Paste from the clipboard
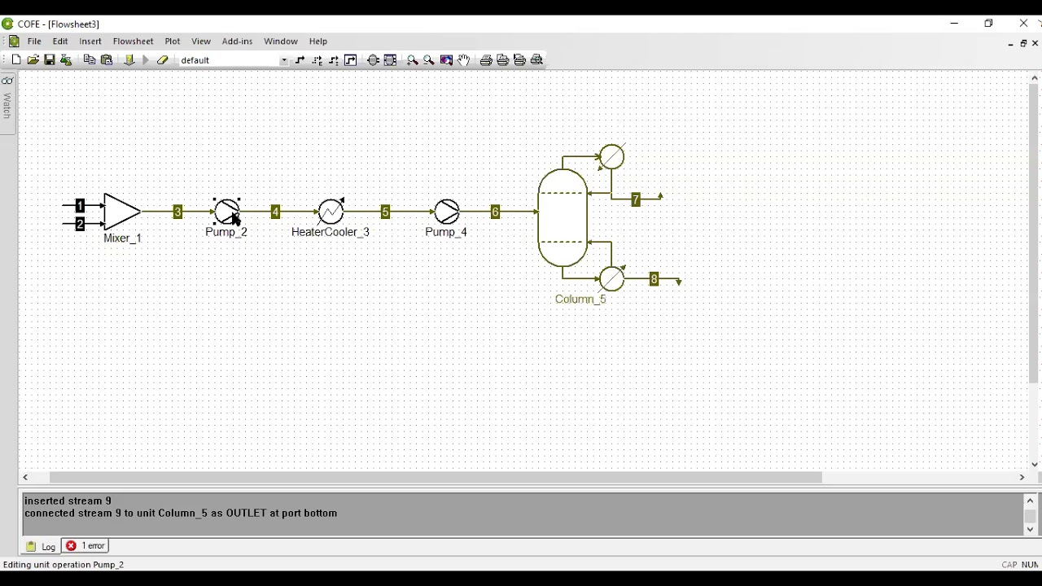 coord(107,60)
